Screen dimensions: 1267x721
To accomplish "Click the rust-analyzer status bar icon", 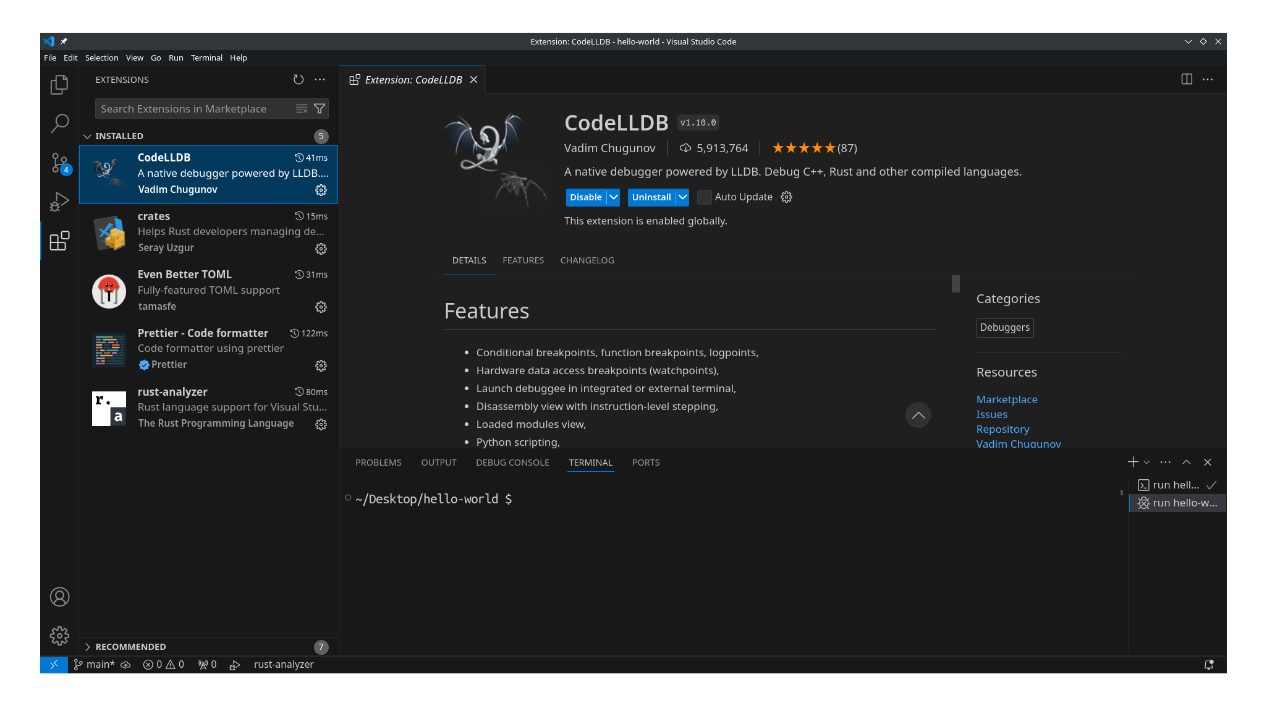I will [284, 663].
